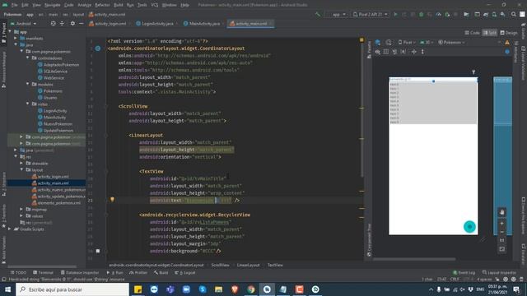Click the View Options eye icon

[377, 52]
